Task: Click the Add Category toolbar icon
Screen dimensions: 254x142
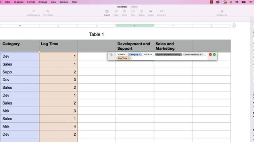Action: click(33, 11)
